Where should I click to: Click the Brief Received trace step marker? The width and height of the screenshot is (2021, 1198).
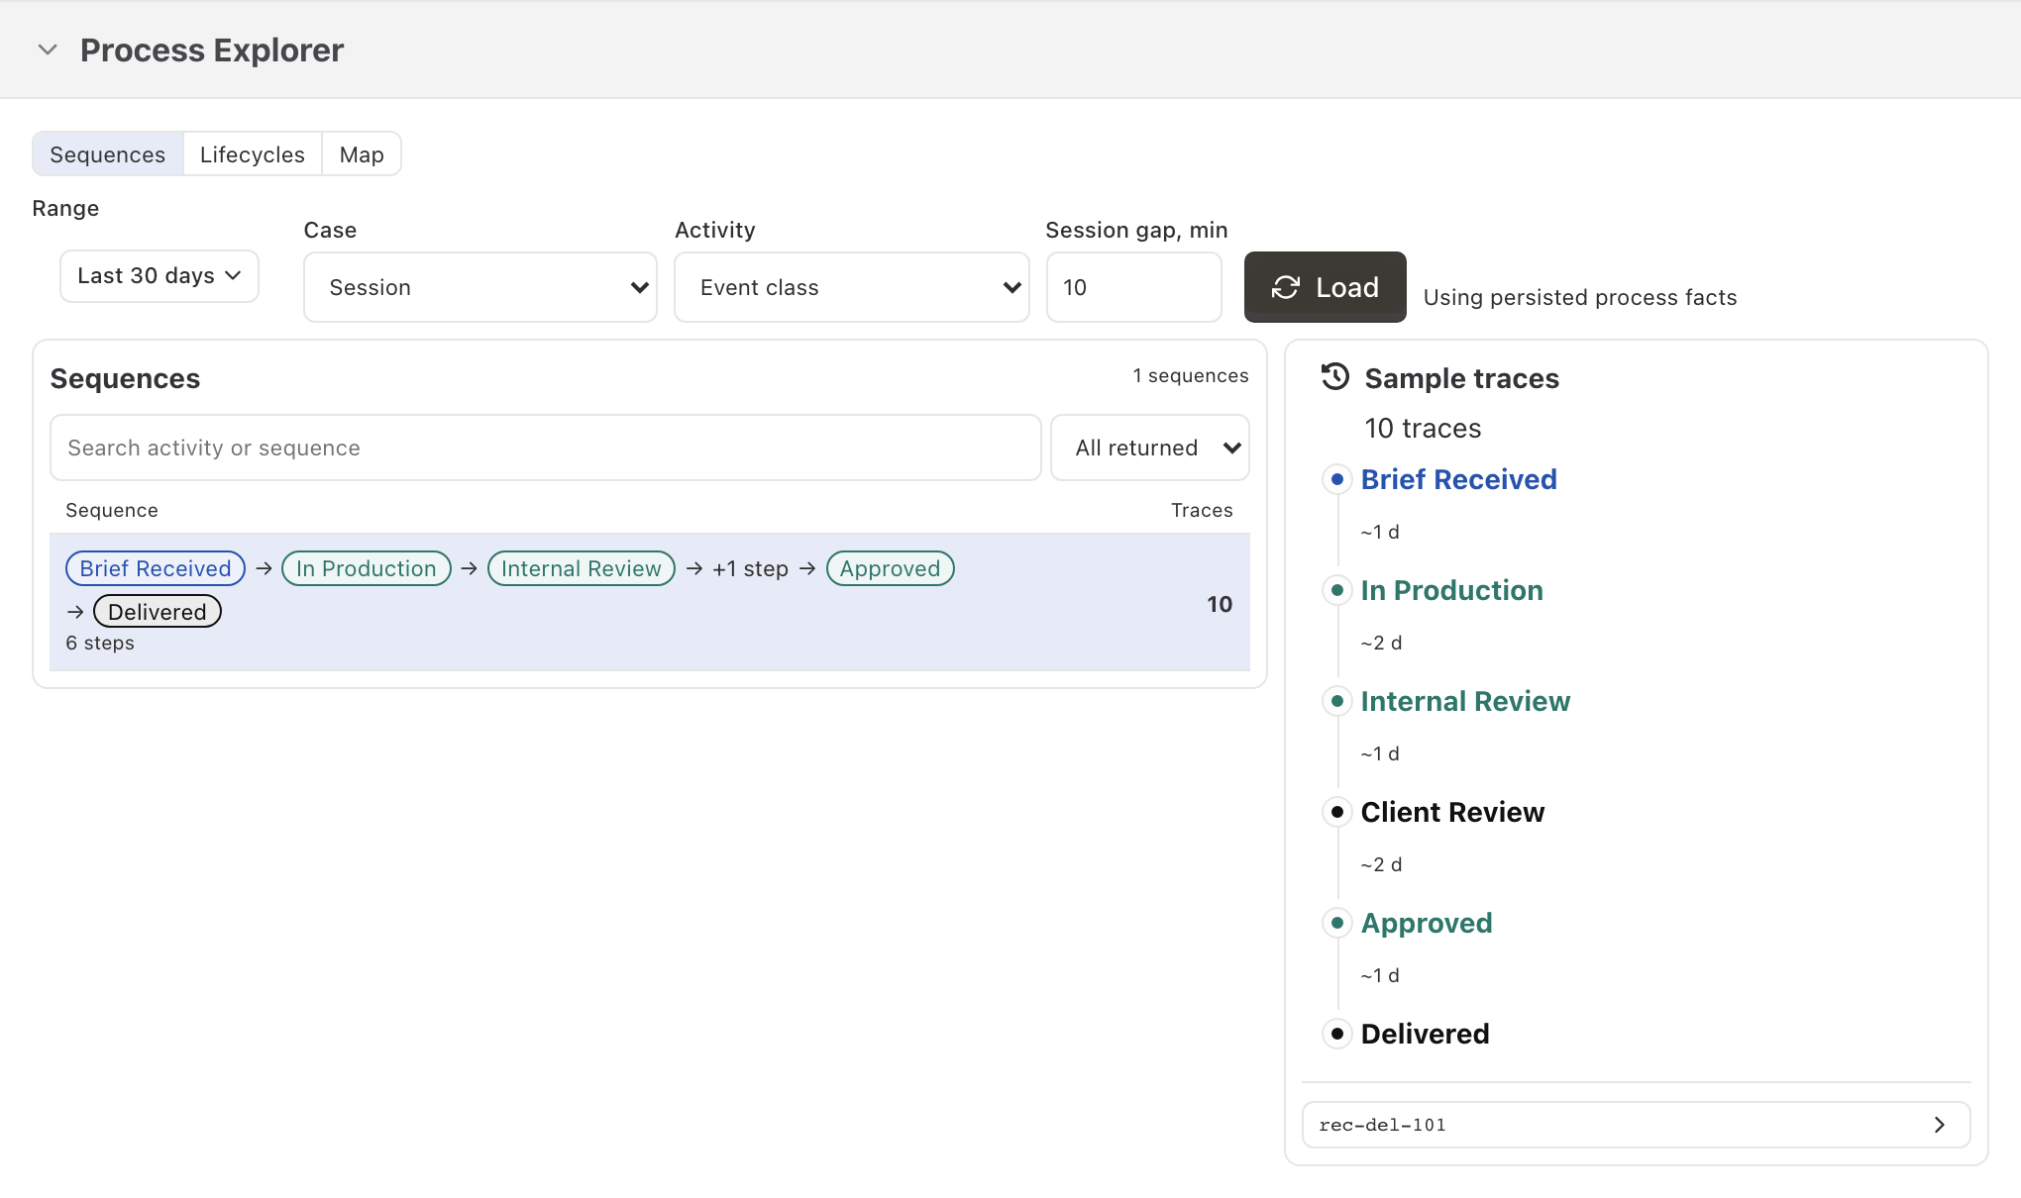pos(1337,479)
